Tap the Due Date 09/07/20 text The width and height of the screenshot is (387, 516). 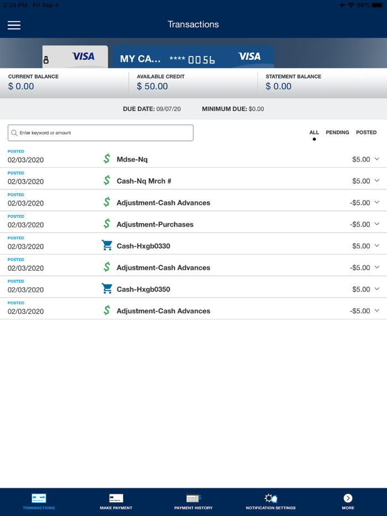coord(152,109)
